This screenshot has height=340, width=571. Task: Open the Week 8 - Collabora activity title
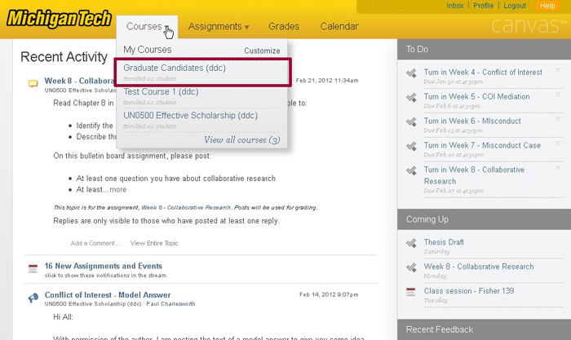(79, 81)
